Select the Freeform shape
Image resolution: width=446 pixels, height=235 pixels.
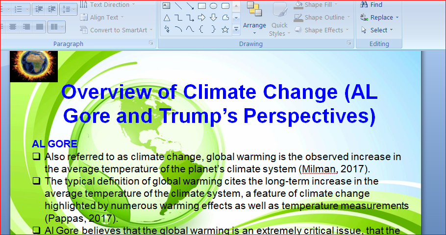(225, 18)
